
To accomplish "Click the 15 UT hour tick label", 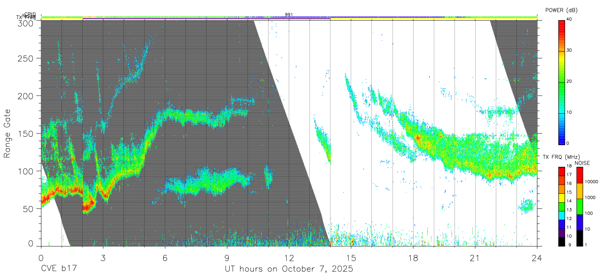I will pos(351,257).
